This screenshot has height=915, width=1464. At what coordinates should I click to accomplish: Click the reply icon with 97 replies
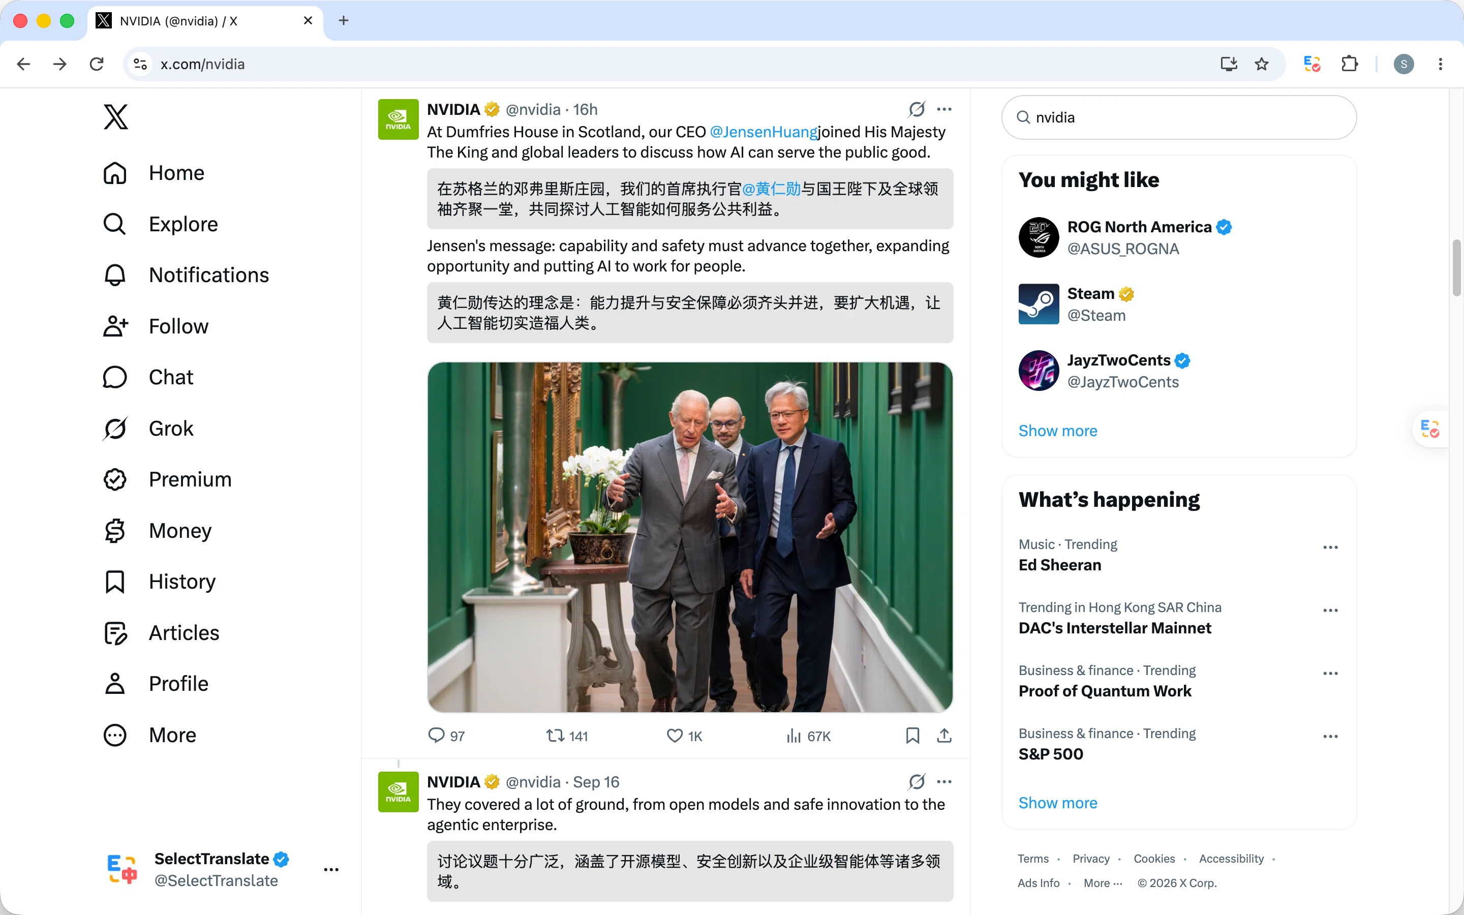tap(436, 735)
